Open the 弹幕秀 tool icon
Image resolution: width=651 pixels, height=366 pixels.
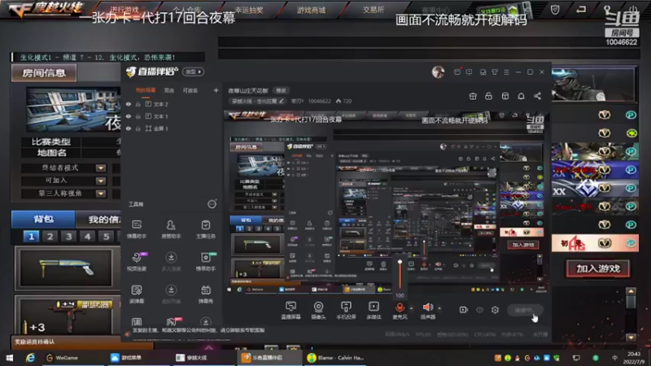coord(206,294)
